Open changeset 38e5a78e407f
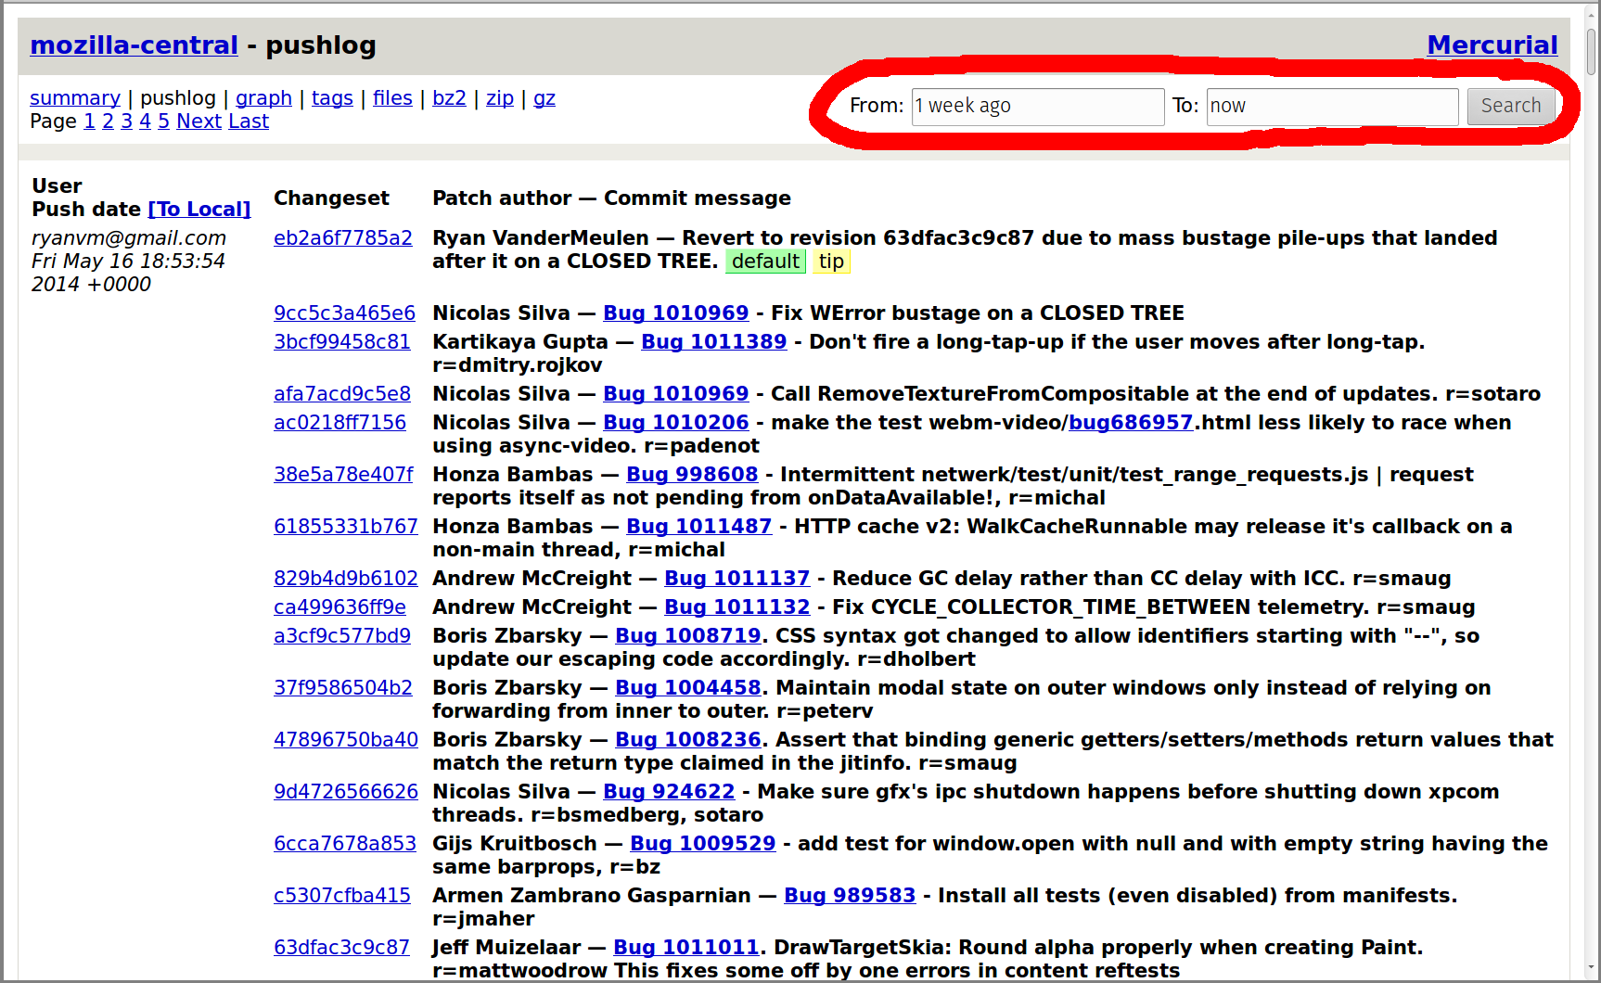 click(x=343, y=475)
